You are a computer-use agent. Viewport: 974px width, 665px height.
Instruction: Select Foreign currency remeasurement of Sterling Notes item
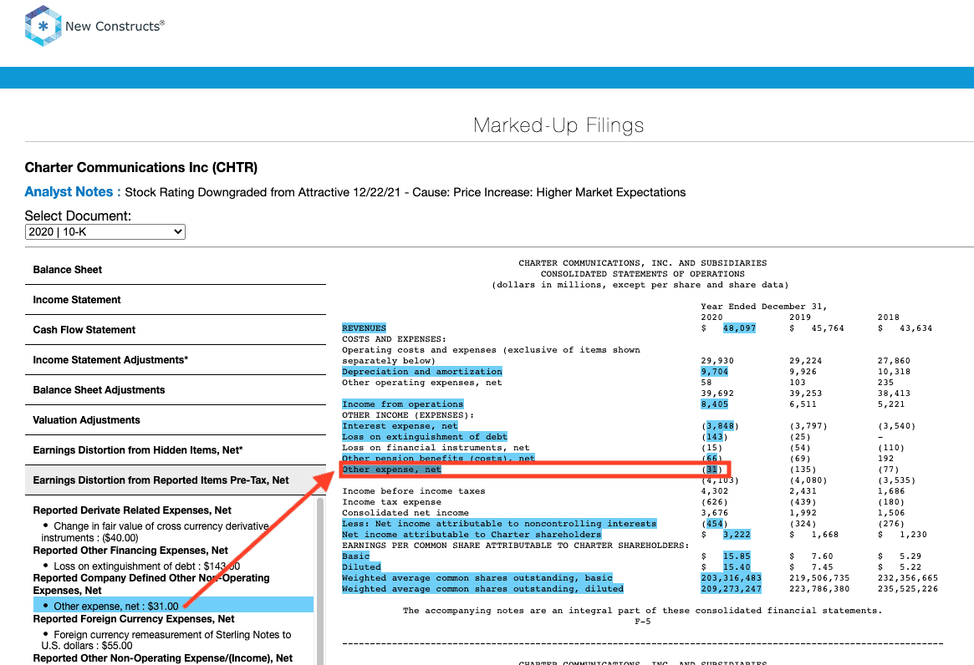click(166, 640)
